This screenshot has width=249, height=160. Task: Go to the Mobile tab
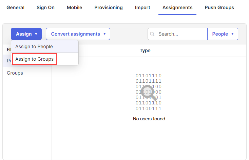(x=75, y=7)
